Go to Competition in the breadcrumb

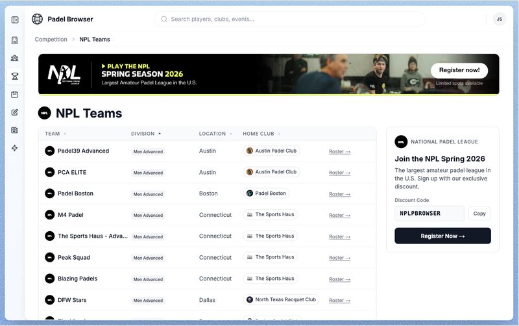(51, 40)
